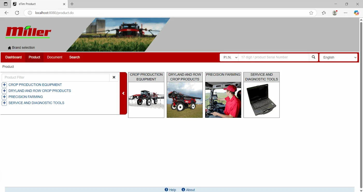Select PRECISION FARMING tree label

coord(26,97)
